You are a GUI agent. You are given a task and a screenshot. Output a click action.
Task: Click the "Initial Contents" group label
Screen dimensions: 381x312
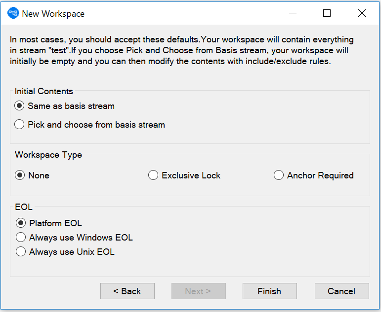tap(44, 91)
